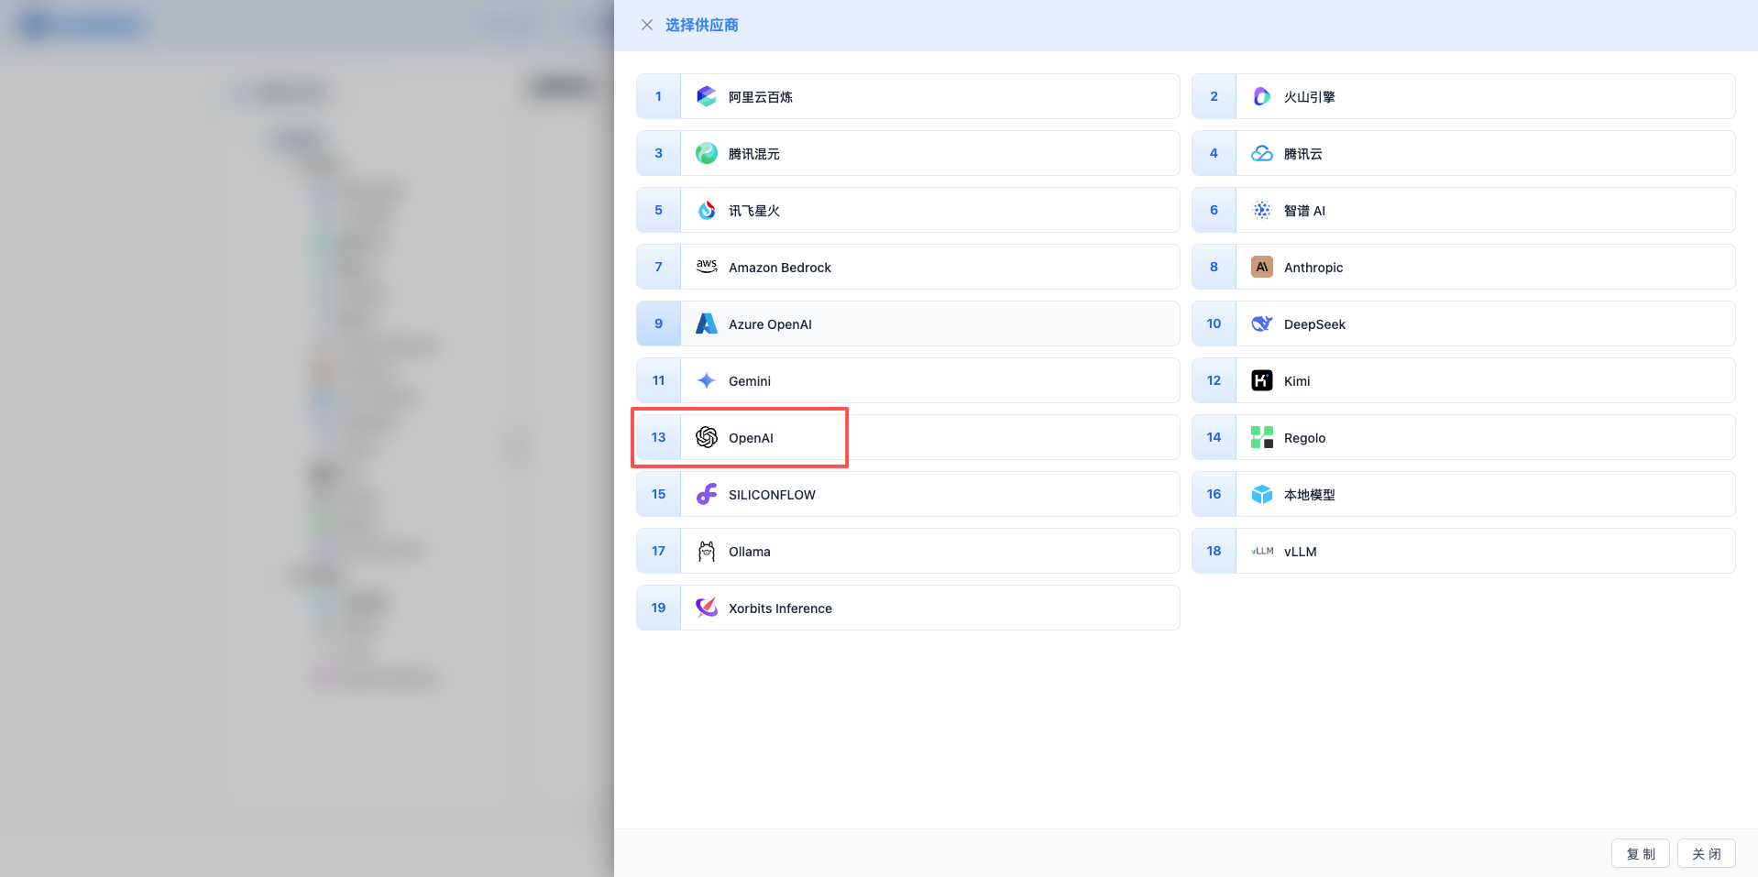Click the Gemini star icon
1758x877 pixels.
coord(706,380)
